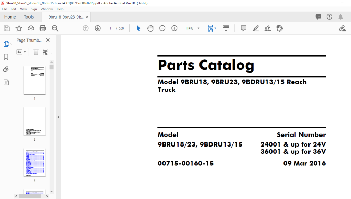
Task: Click the current page number field
Action: pyautogui.click(x=110, y=28)
